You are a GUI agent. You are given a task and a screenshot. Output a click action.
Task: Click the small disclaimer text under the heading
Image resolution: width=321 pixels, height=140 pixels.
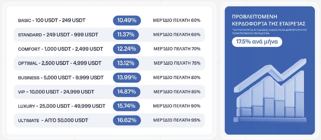[270, 31]
